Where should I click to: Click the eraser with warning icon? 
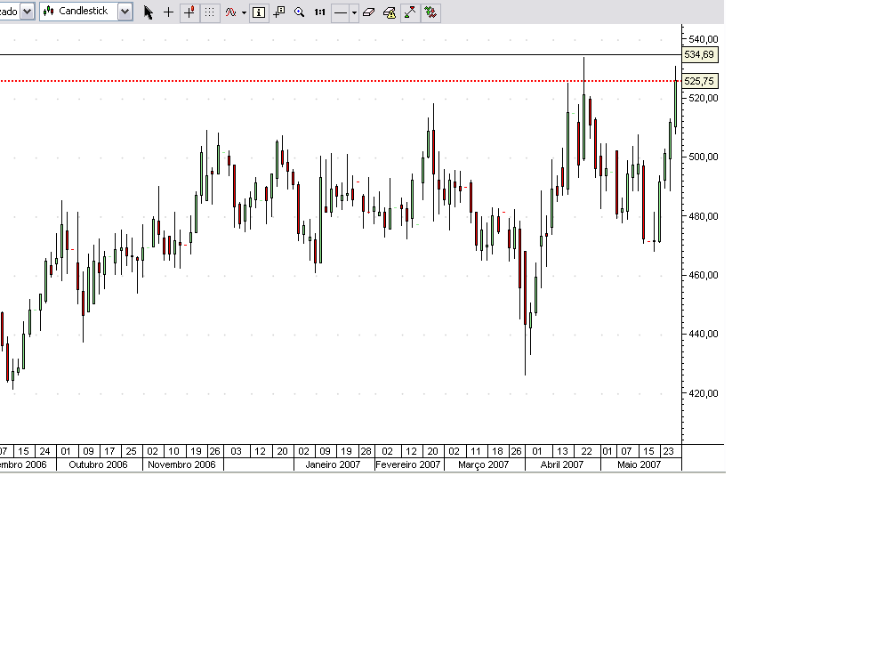coord(390,12)
